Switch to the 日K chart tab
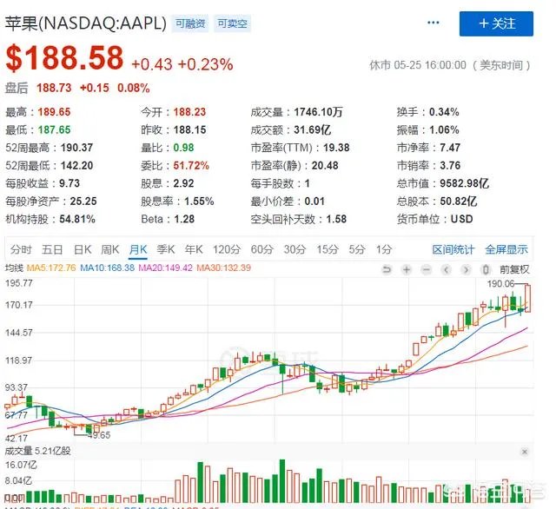 (x=83, y=249)
